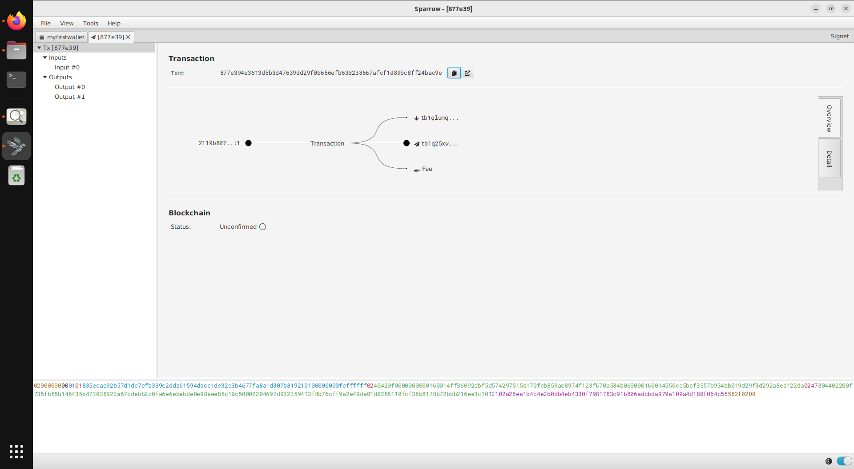Select Input #0 in the tree
854x469 pixels.
coord(67,67)
